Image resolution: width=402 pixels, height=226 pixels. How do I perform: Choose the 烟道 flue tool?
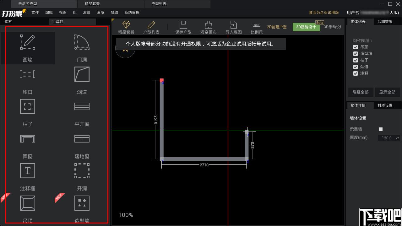(x=82, y=81)
